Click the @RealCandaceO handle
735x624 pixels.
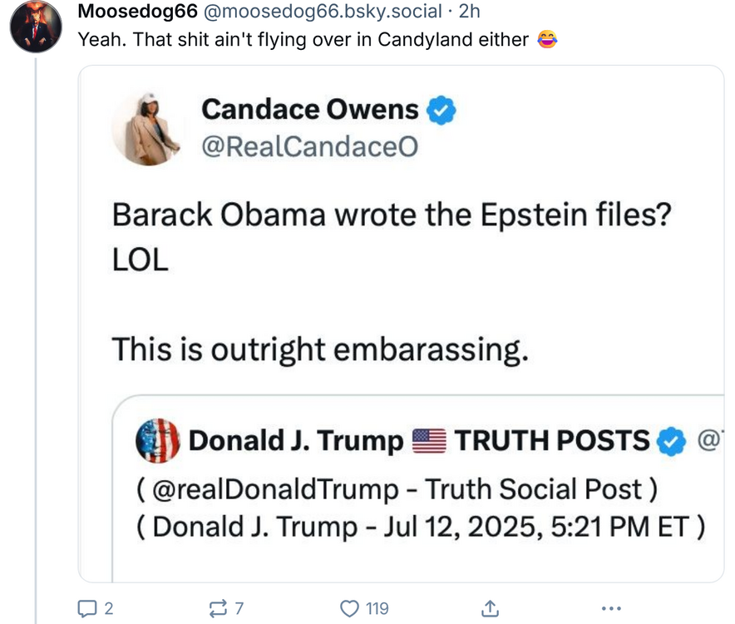tap(310, 147)
